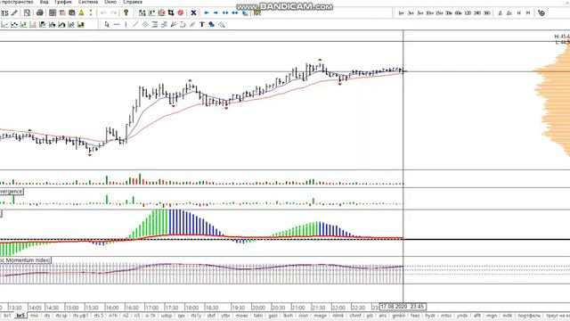Select the vertical line drawing tool

pos(126,24)
